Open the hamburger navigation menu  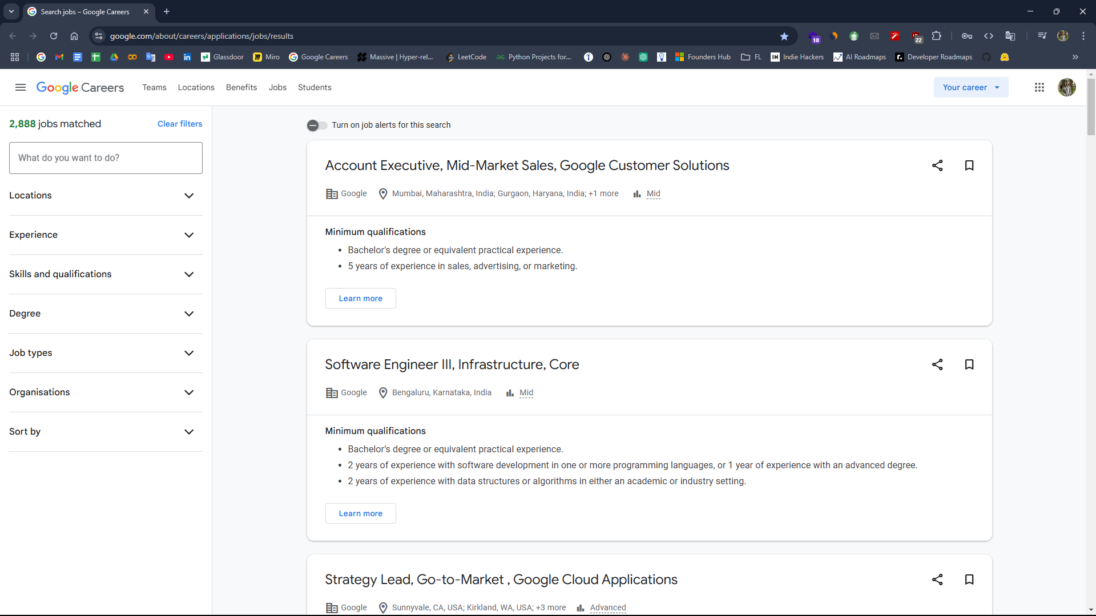pos(21,87)
